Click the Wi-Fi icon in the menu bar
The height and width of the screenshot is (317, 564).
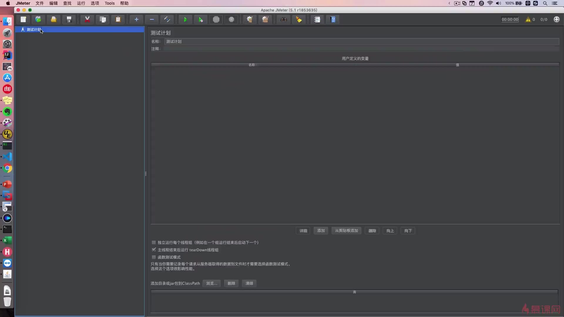(x=490, y=3)
